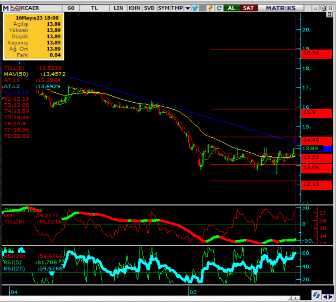Toggle the SVD toolbar option
This screenshot has height=302, width=336.
pos(149,8)
